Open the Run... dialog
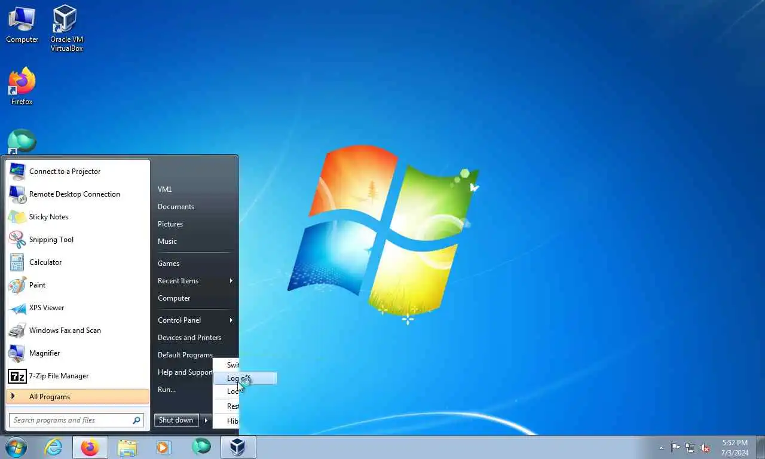 183,390
